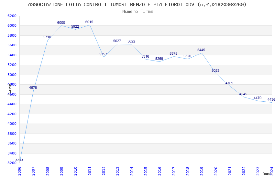Click the x-axis year 2006
275x177 pixels.
[19, 171]
